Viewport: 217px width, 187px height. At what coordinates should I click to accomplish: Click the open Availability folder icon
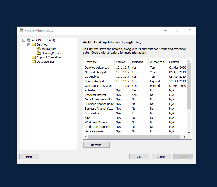pyautogui.click(x=39, y=49)
